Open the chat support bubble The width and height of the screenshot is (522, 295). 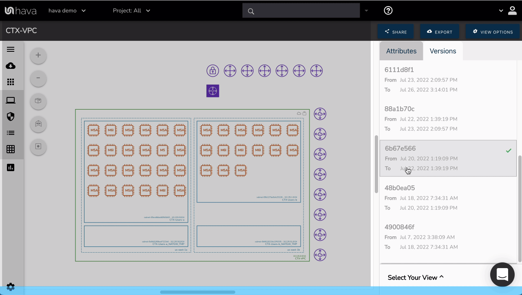click(502, 275)
